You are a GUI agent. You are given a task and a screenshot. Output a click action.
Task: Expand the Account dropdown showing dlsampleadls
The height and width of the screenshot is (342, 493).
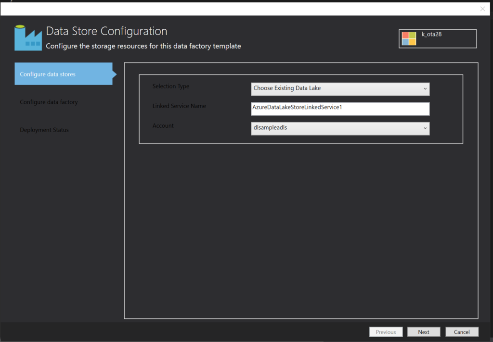coord(340,128)
